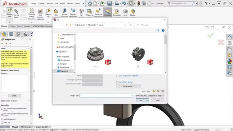This screenshot has width=233, height=131.
Task: Open the Düzenle menu
Action: (x=41, y=3)
